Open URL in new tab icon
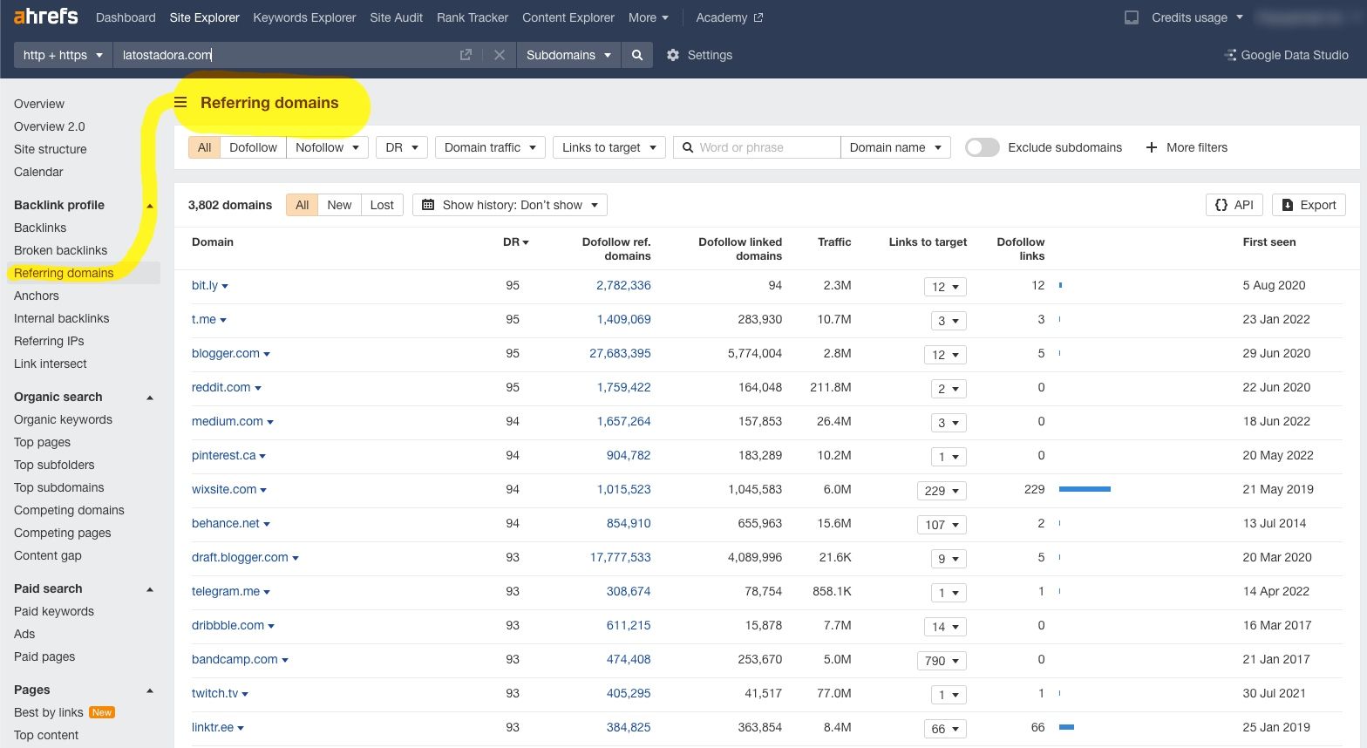Viewport: 1367px width, 748px height. coord(466,55)
